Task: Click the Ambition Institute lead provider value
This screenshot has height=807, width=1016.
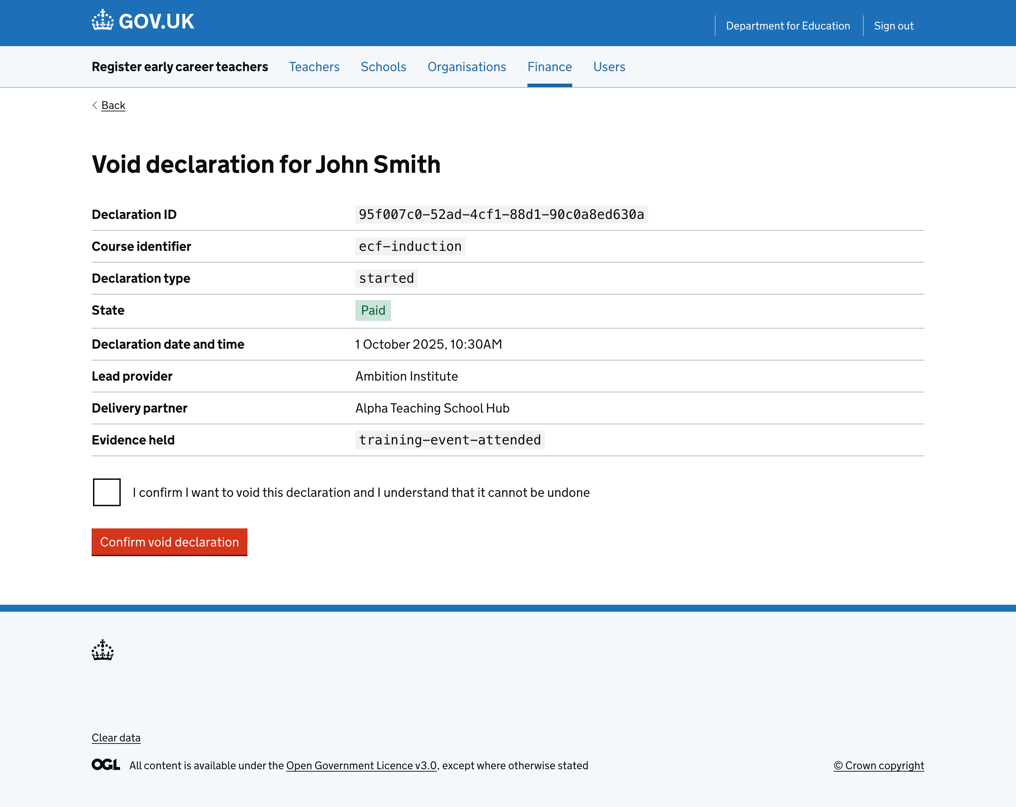Action: click(x=407, y=376)
